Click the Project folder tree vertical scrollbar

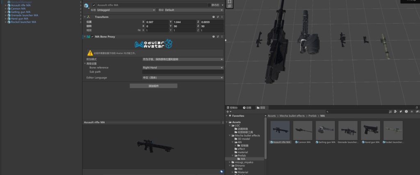tap(265, 138)
